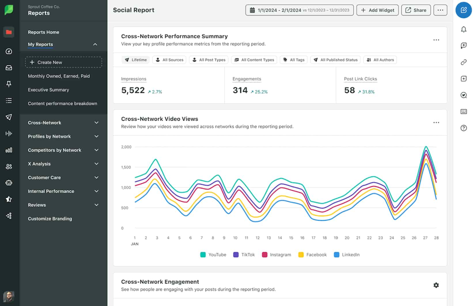Open notifications via the bell icon
The width and height of the screenshot is (473, 306).
click(x=463, y=29)
